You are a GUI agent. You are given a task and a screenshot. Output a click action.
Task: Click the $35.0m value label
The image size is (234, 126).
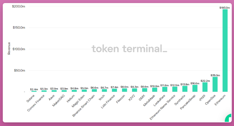point(215,75)
